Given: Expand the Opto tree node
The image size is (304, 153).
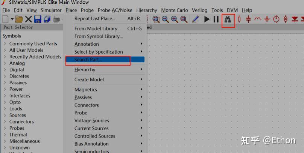Looking at the screenshot, I should coord(5,102).
